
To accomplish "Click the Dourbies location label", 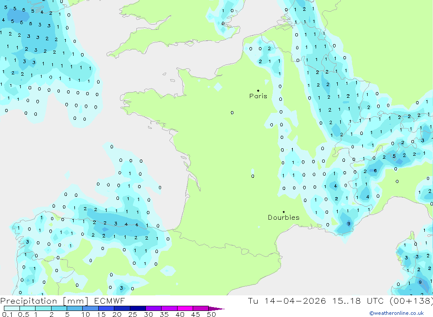I will [x=284, y=218].
